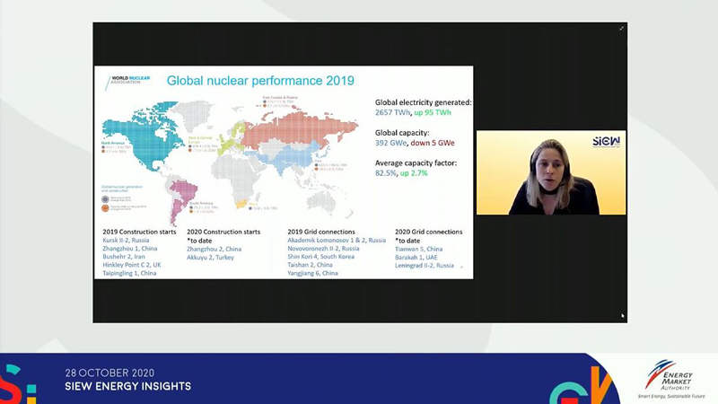Click the light blue Asia region on the map

point(296,162)
